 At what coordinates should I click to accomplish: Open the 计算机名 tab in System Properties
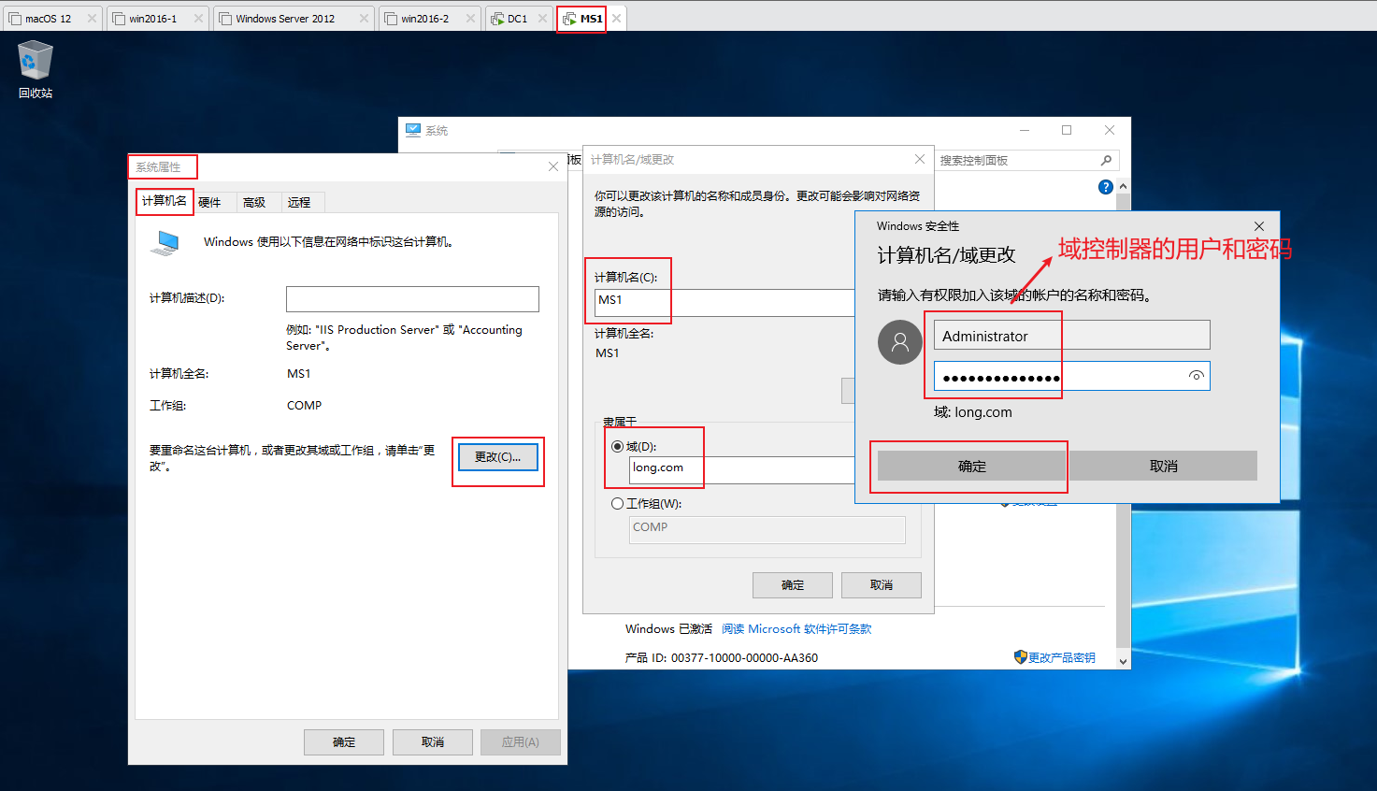pyautogui.click(x=165, y=201)
